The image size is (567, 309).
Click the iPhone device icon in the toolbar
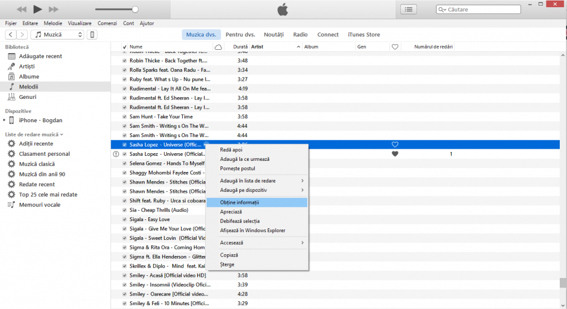92,35
